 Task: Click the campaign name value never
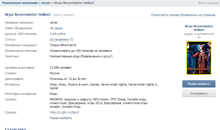pos(54,23)
